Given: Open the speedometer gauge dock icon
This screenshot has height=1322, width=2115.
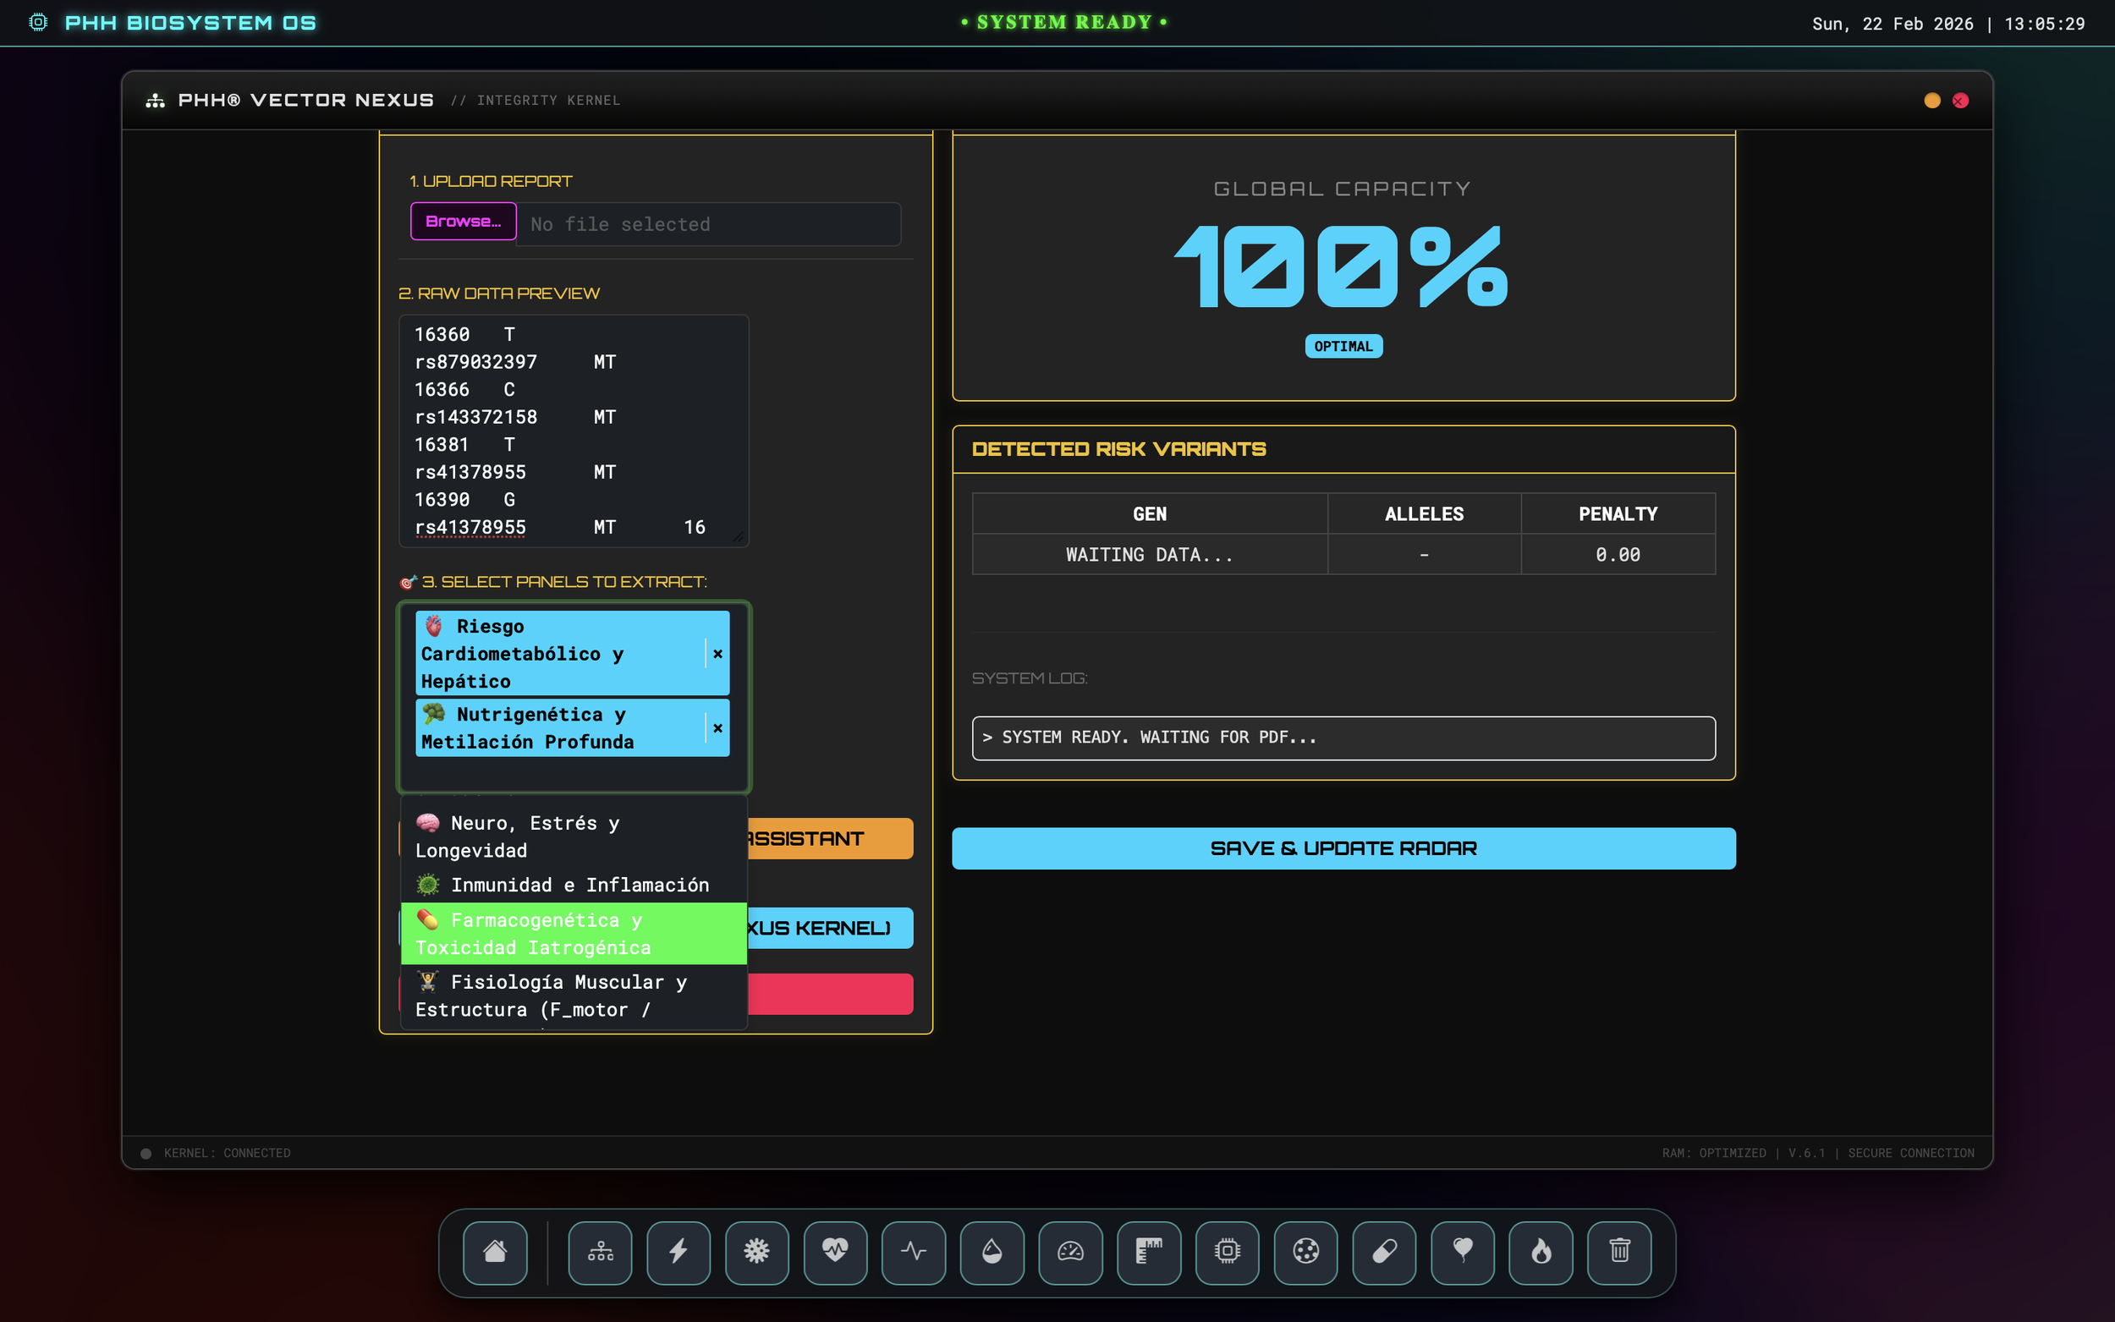Looking at the screenshot, I should [x=1070, y=1251].
